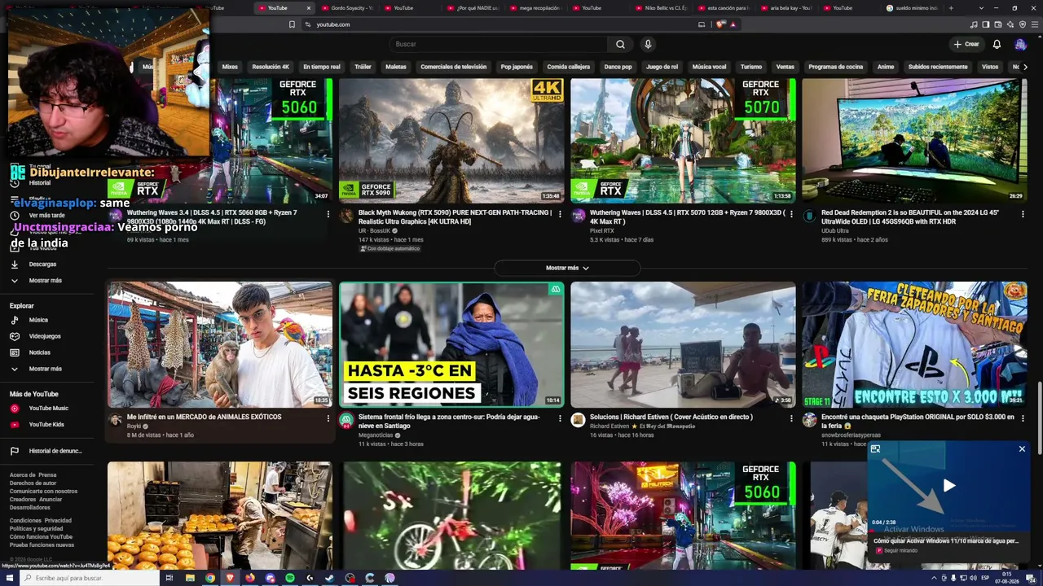Open the Brave Wallet icon

coord(998,24)
